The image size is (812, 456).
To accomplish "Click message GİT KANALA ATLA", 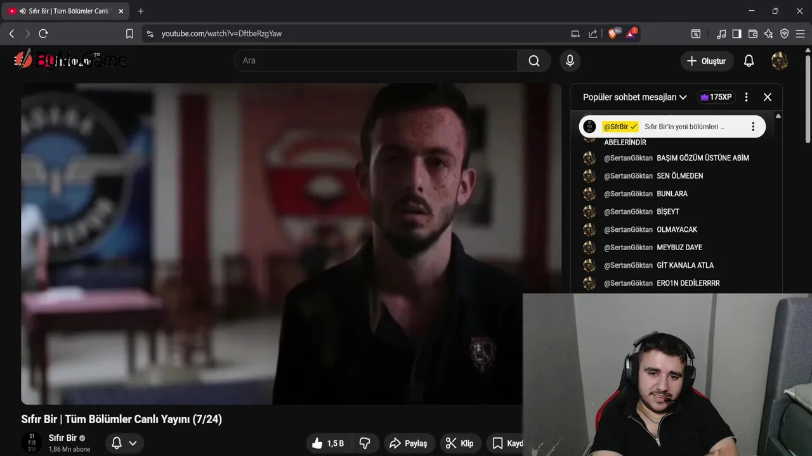I will click(x=685, y=265).
